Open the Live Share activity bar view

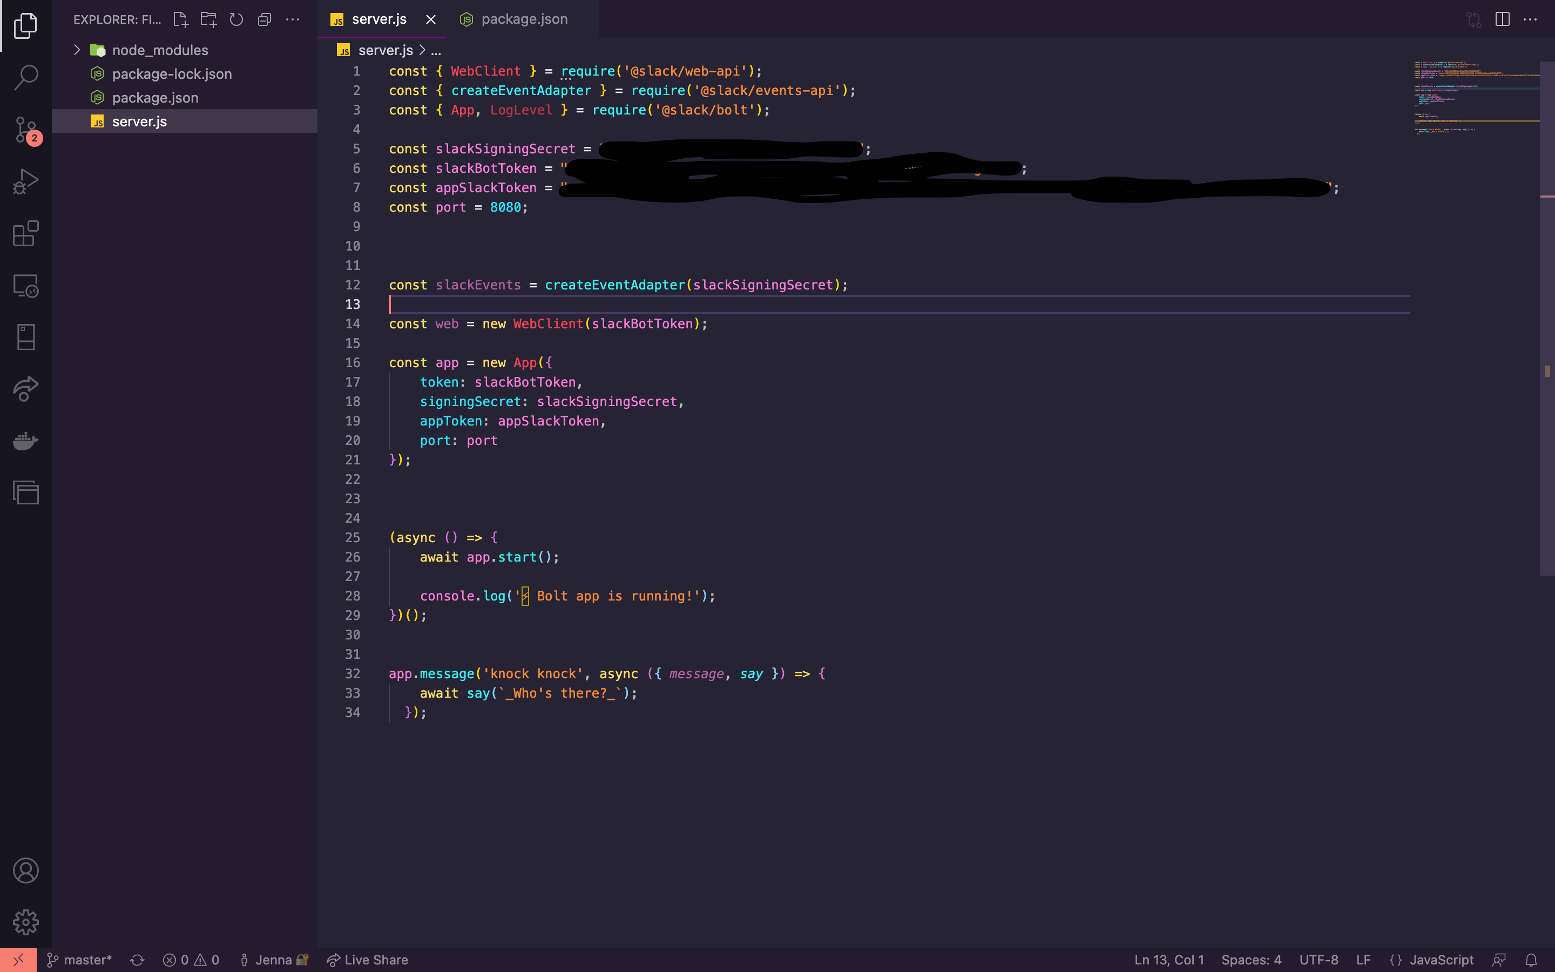26,389
